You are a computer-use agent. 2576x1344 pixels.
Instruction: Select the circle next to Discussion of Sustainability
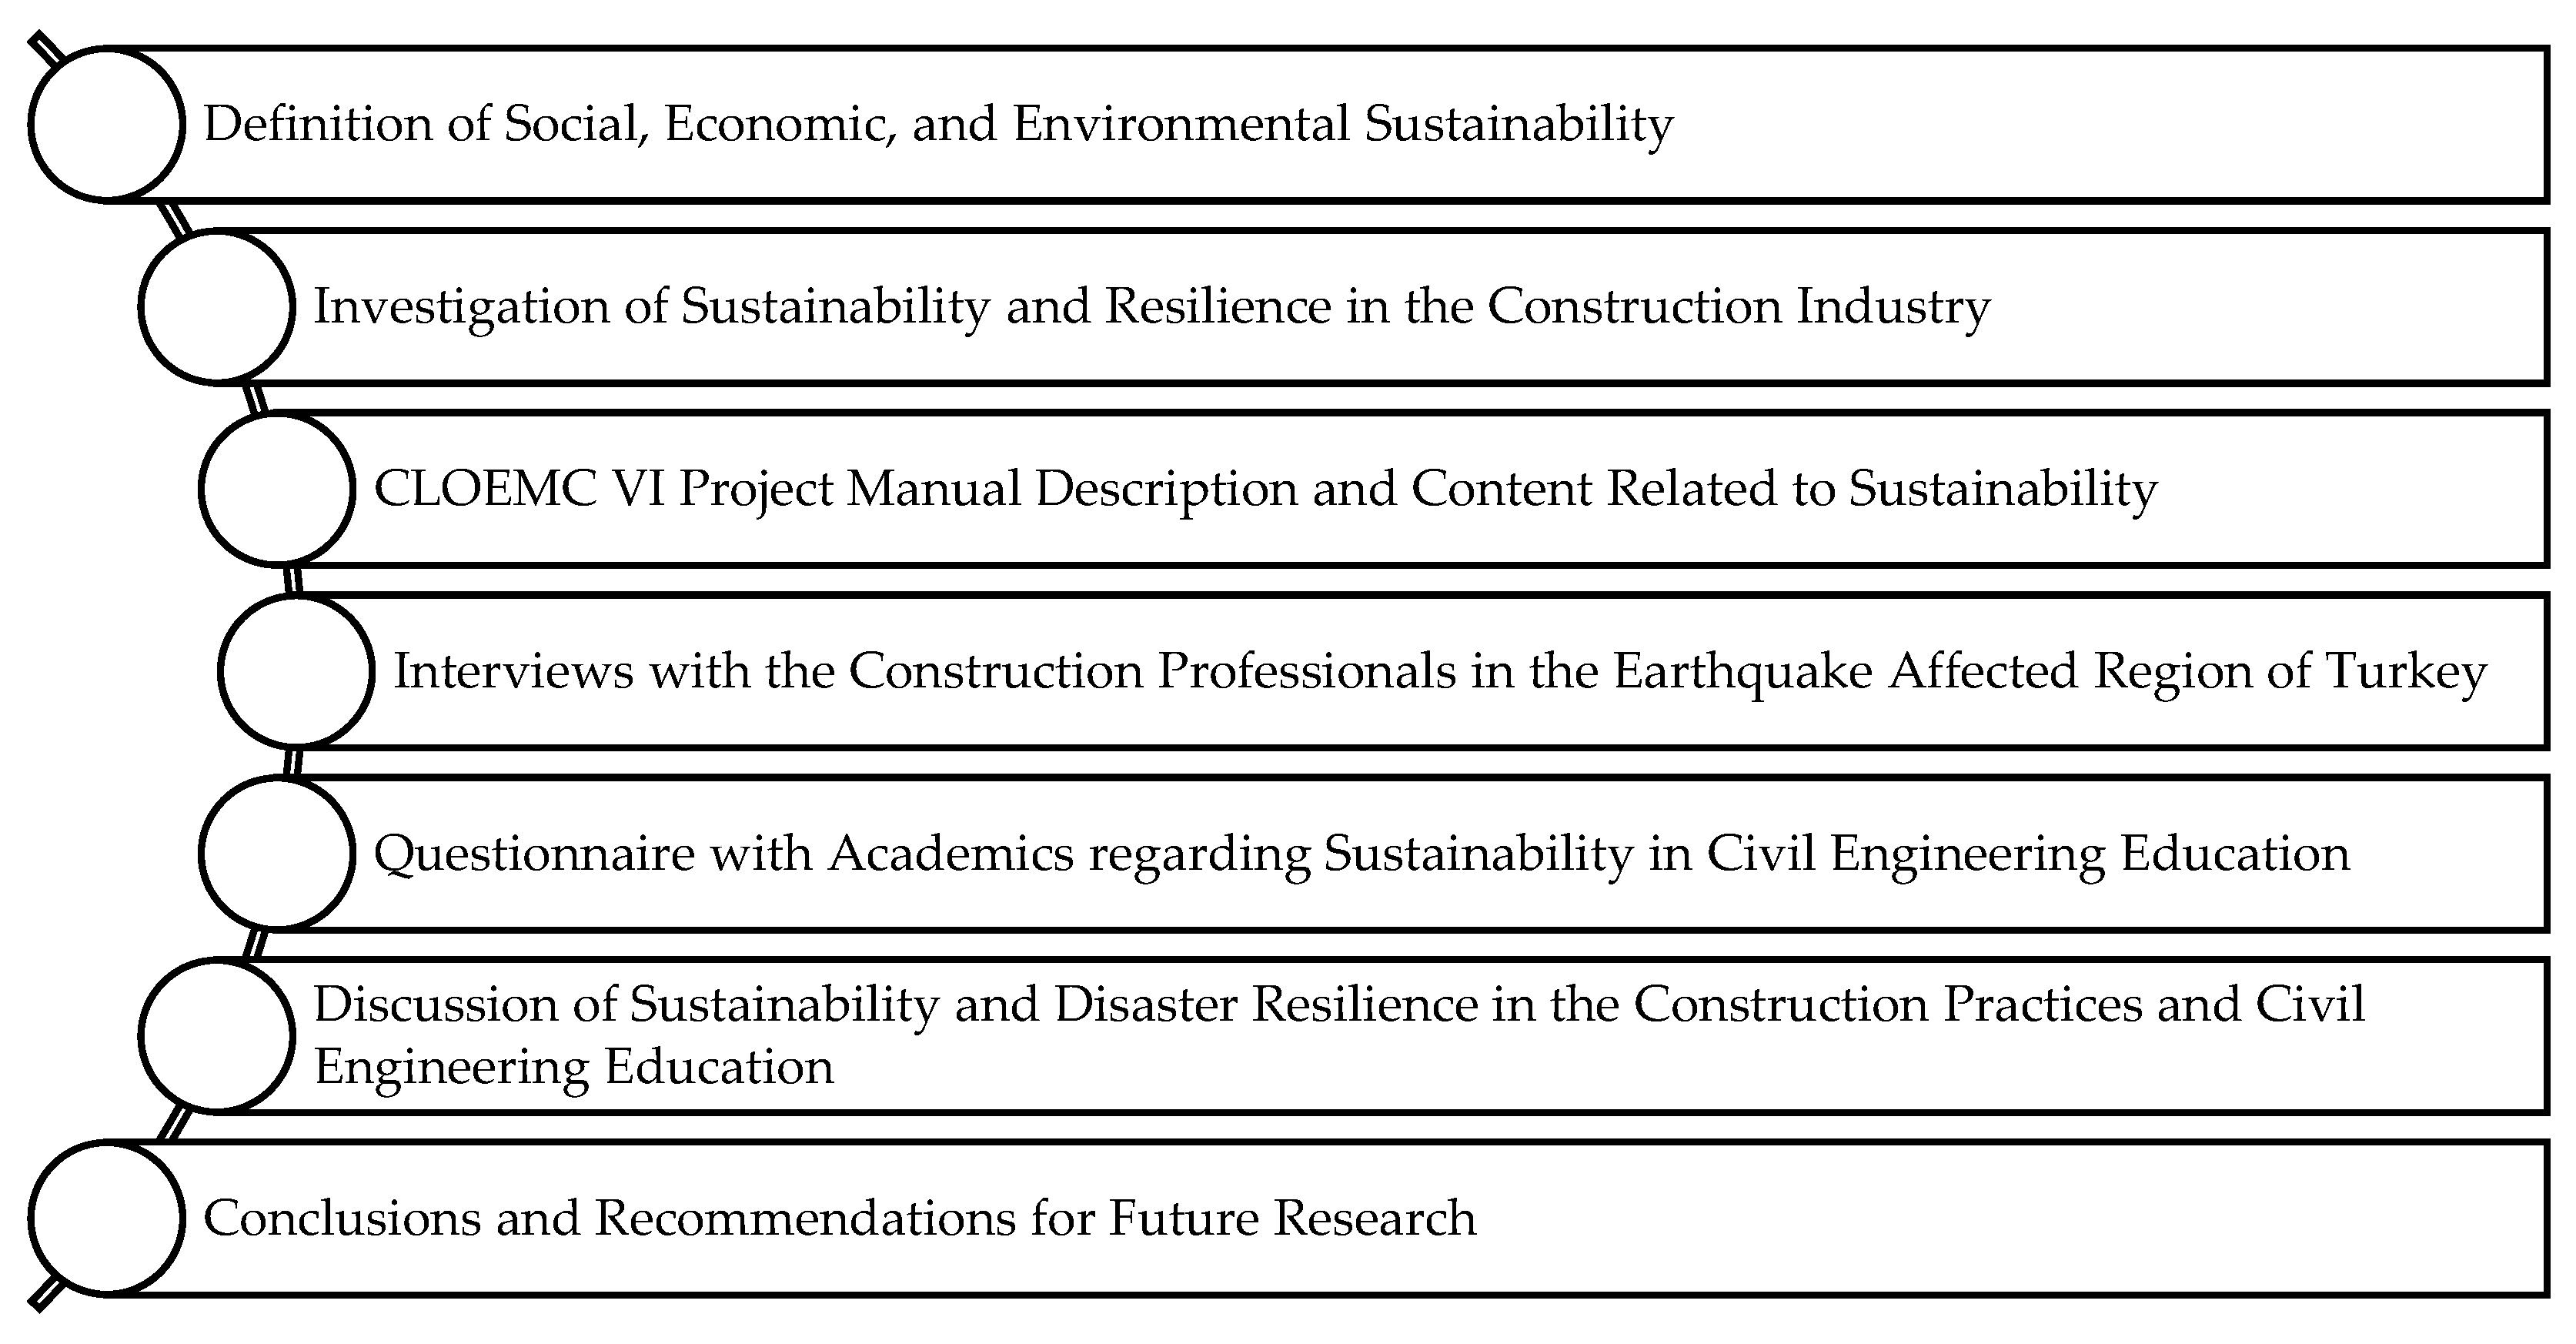point(217,1036)
